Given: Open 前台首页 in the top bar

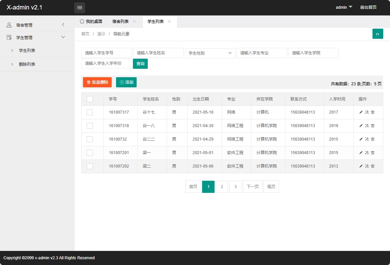Looking at the screenshot, I should [x=368, y=7].
